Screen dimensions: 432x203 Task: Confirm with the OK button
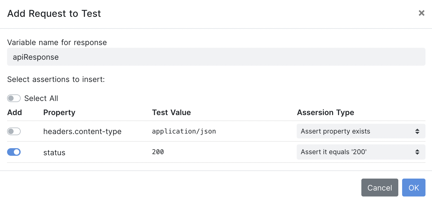pyautogui.click(x=414, y=188)
